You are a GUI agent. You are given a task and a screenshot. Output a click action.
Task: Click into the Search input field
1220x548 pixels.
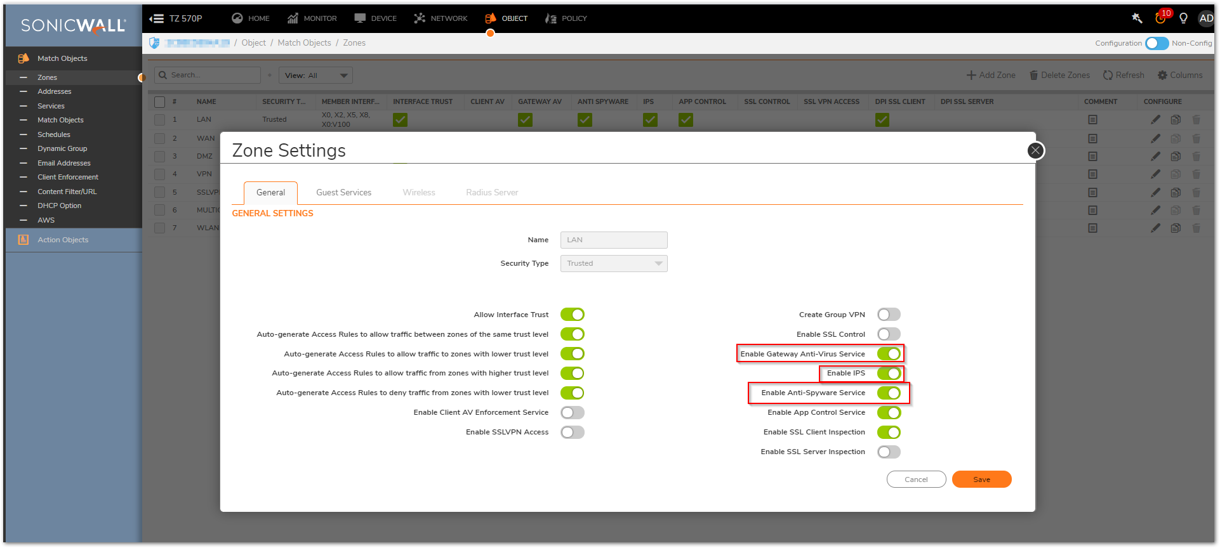point(208,75)
